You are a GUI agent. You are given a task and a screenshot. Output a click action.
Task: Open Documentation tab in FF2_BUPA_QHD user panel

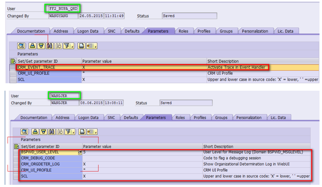pyautogui.click(x=31, y=31)
